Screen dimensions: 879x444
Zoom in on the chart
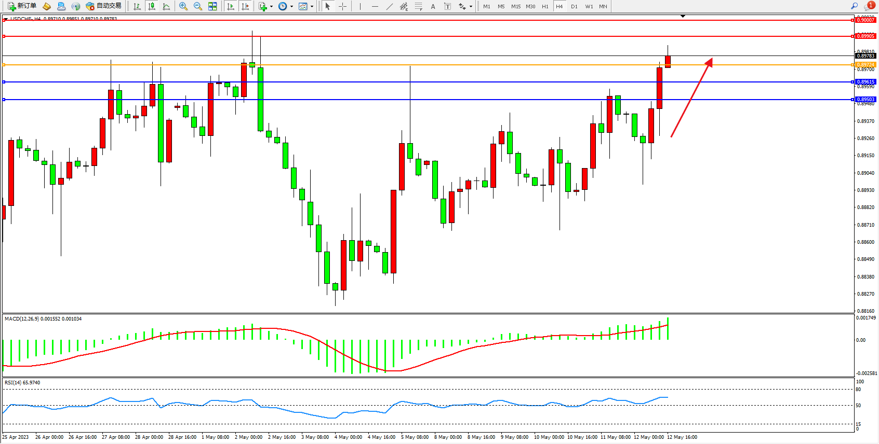183,6
